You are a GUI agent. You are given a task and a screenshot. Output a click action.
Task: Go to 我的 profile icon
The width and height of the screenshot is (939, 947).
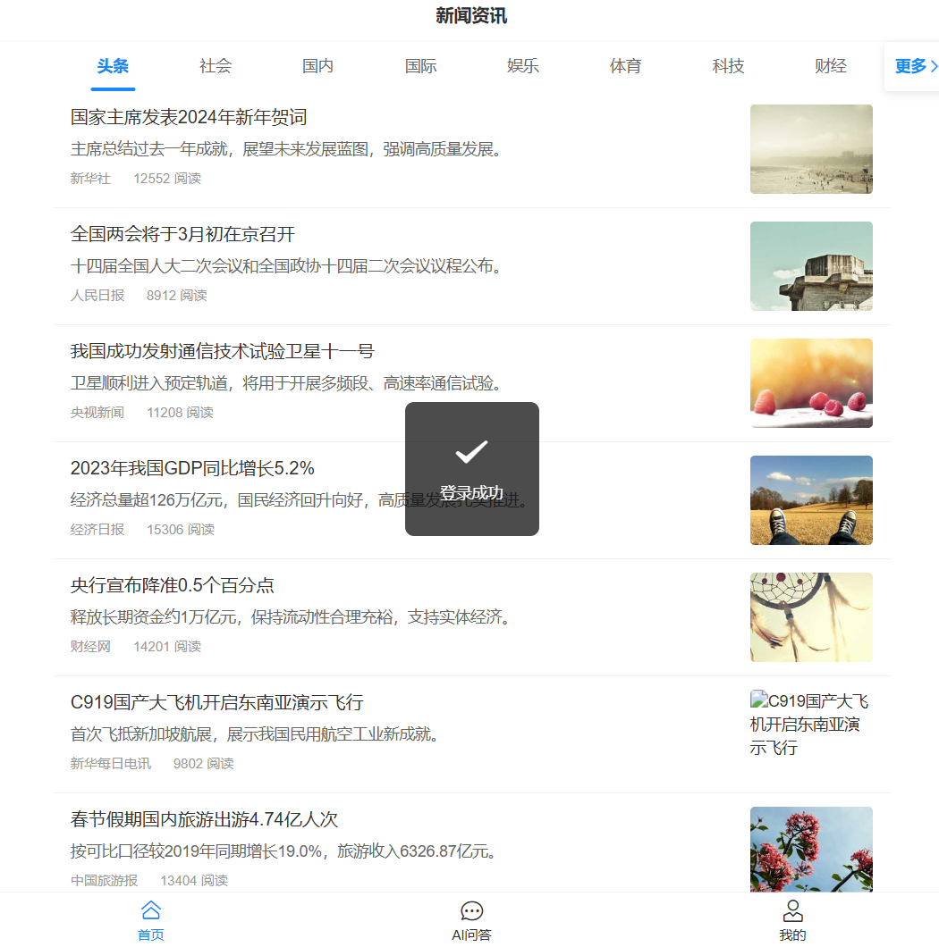[792, 911]
